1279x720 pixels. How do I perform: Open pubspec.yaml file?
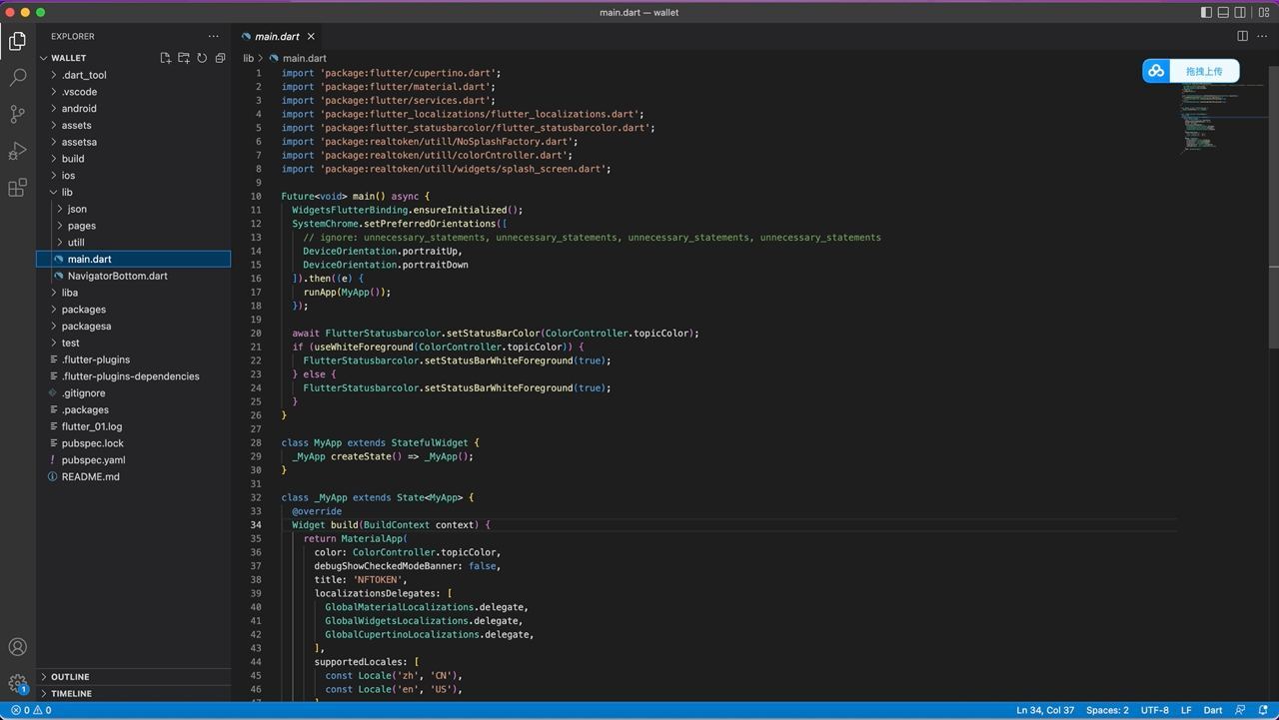(x=134, y=460)
